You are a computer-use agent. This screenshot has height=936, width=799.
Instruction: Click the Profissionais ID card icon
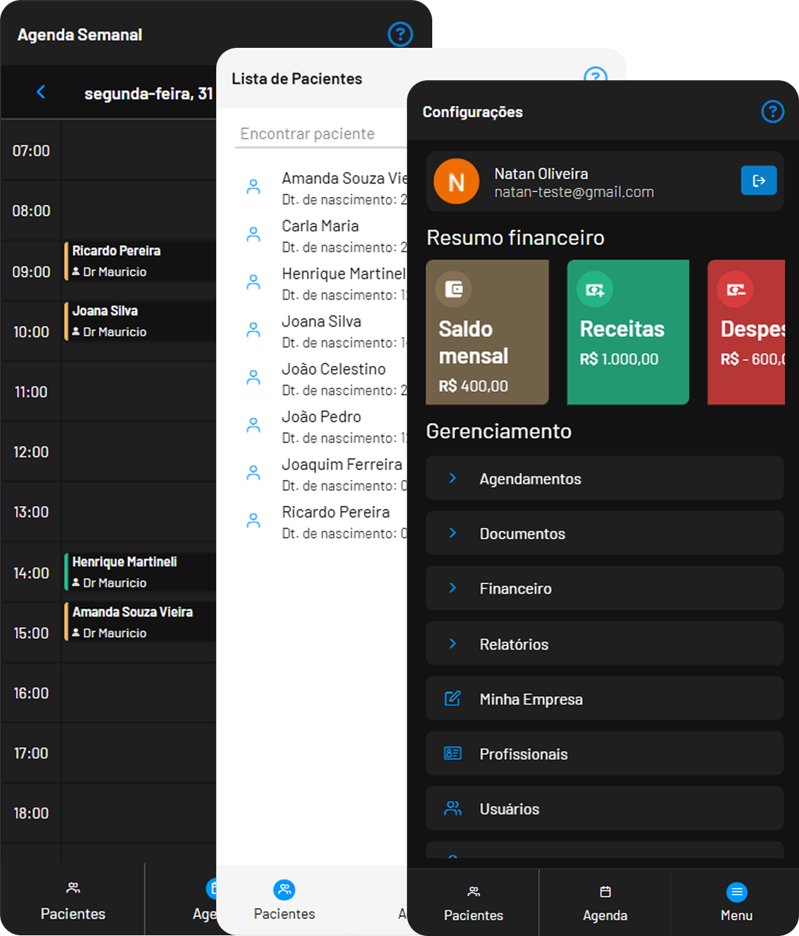[x=453, y=754]
